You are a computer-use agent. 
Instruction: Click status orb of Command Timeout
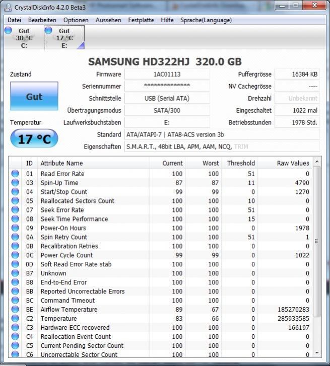15,300
